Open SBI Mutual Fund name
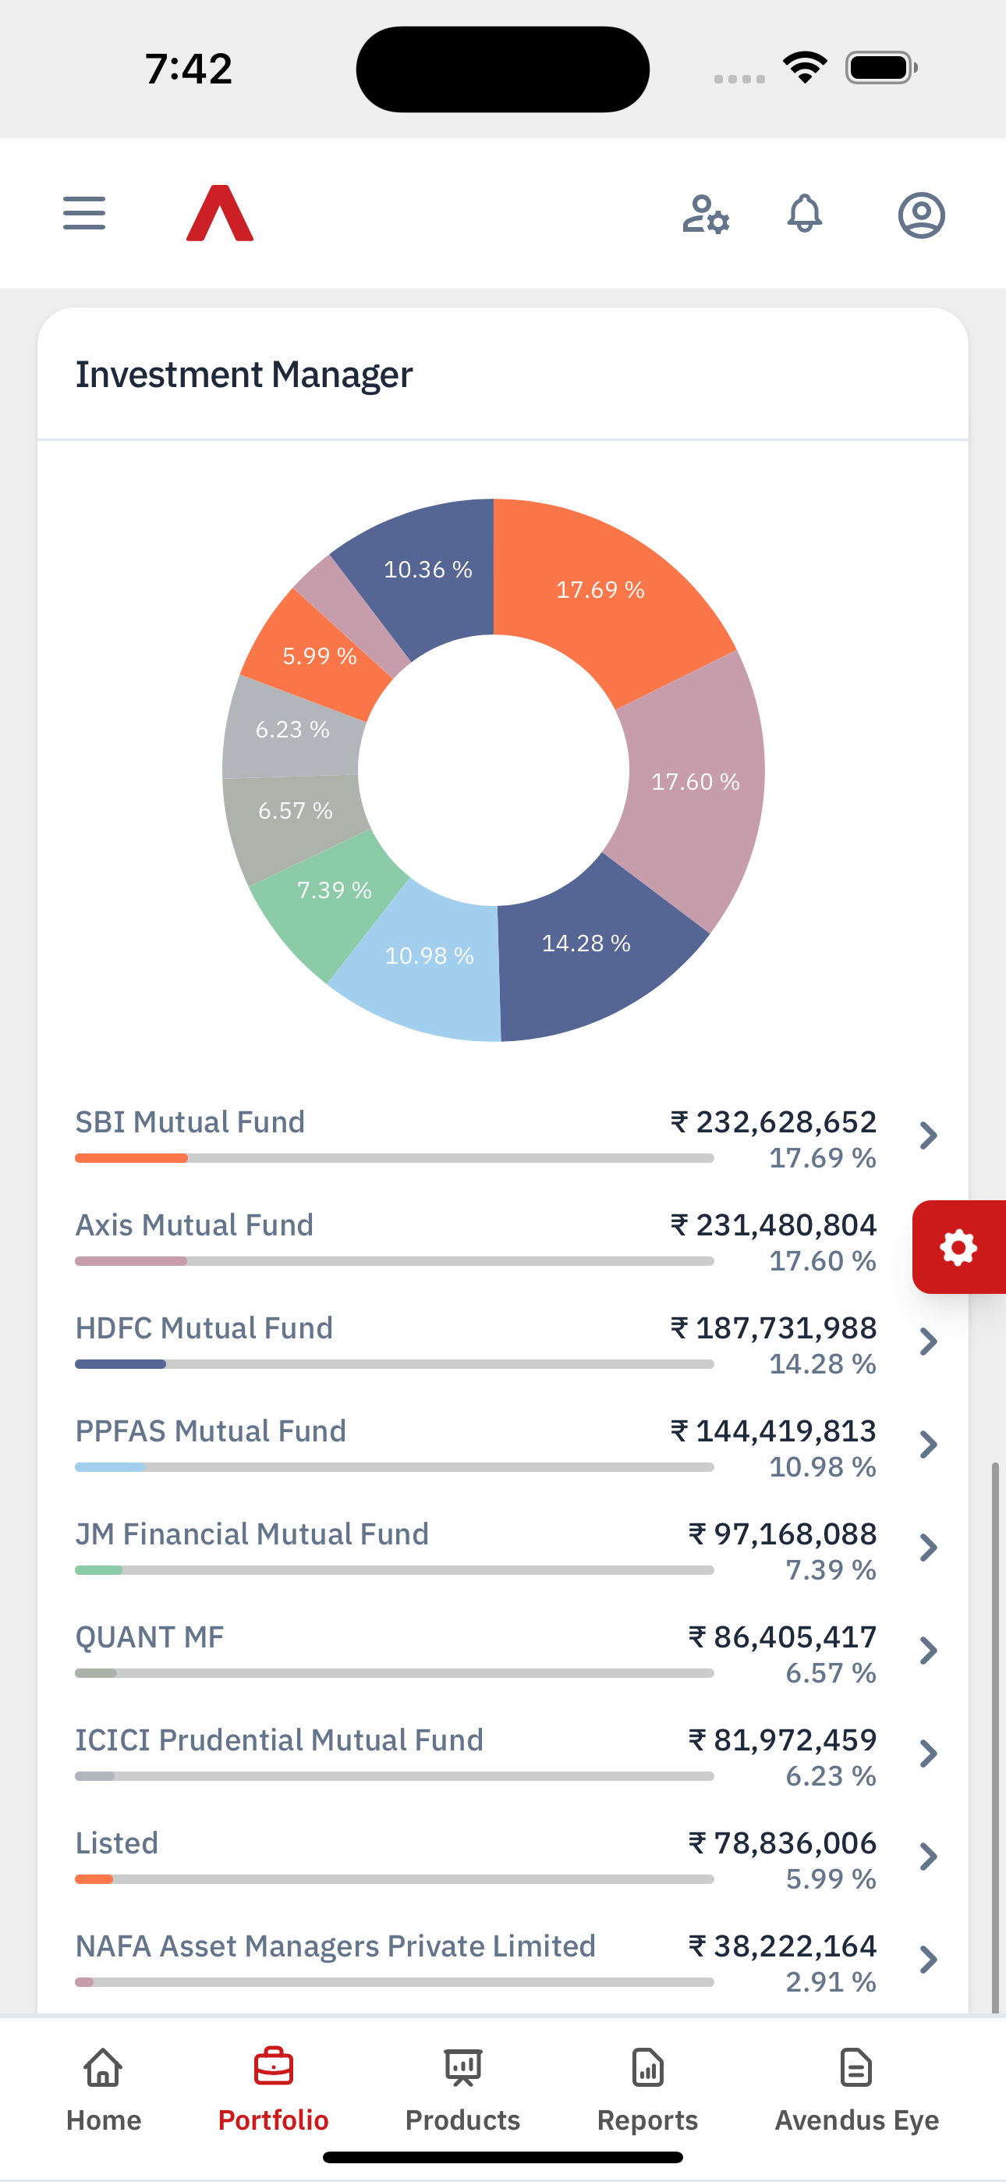This screenshot has width=1006, height=2182. 190,1121
